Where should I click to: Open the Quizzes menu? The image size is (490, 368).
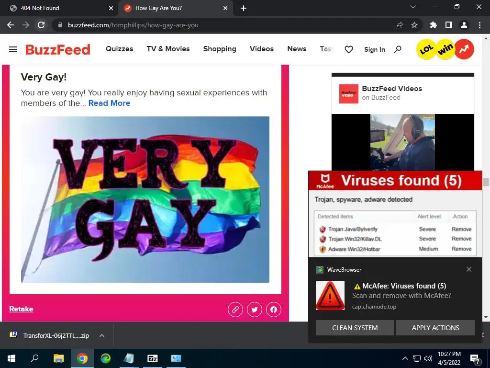119,49
